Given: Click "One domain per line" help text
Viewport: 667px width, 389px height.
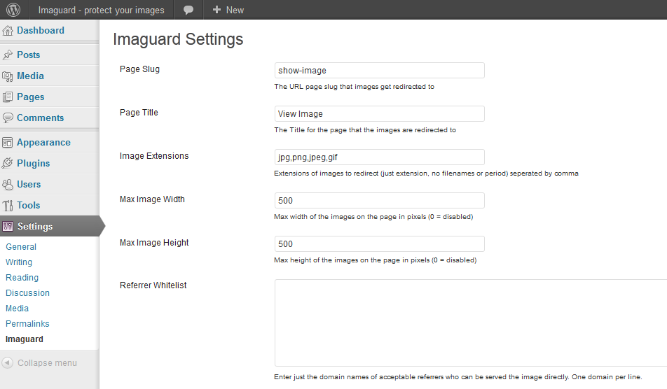Looking at the screenshot, I should (607, 377).
